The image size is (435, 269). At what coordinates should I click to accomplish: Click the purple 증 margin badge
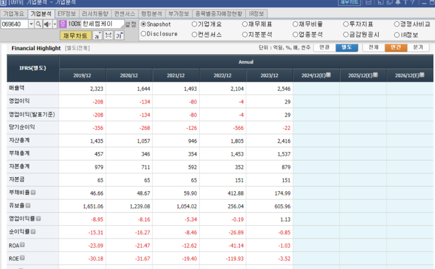tap(62, 24)
